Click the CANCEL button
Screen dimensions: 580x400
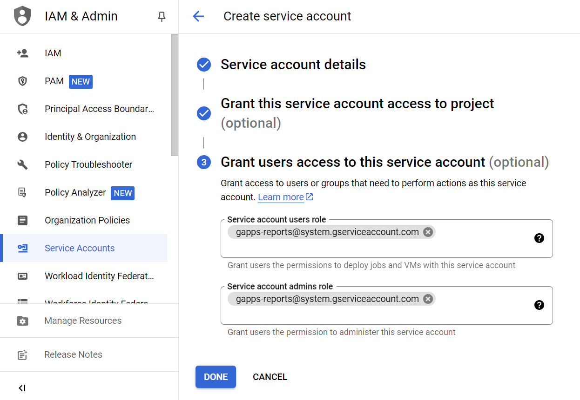point(270,377)
